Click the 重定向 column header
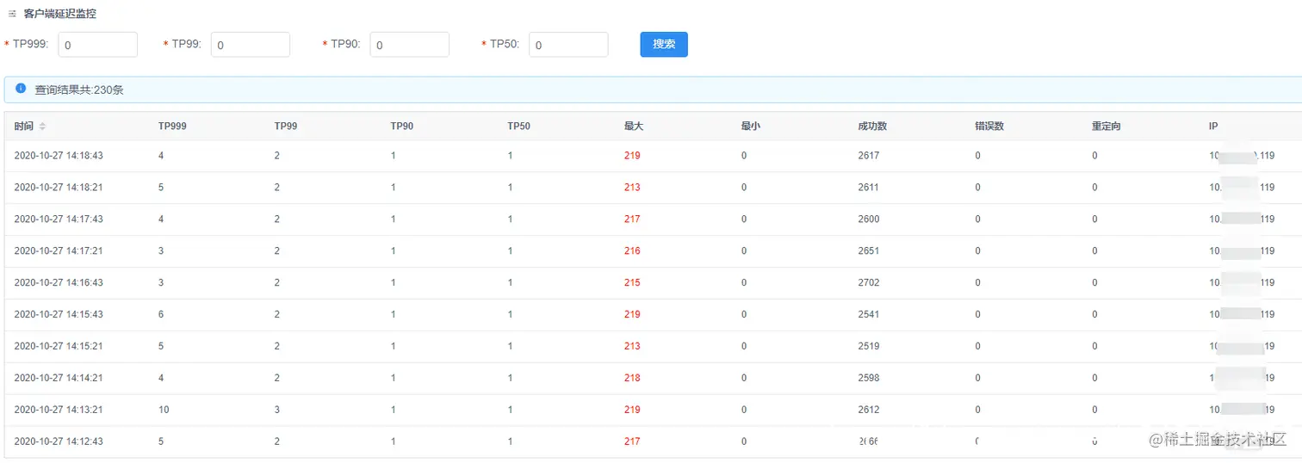The image size is (1302, 463). click(1107, 127)
